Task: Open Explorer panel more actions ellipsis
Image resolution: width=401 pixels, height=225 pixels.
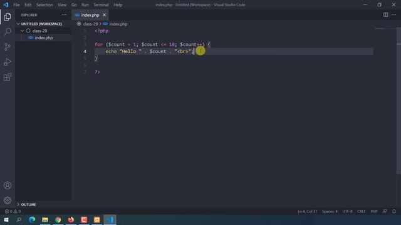Action: point(64,15)
